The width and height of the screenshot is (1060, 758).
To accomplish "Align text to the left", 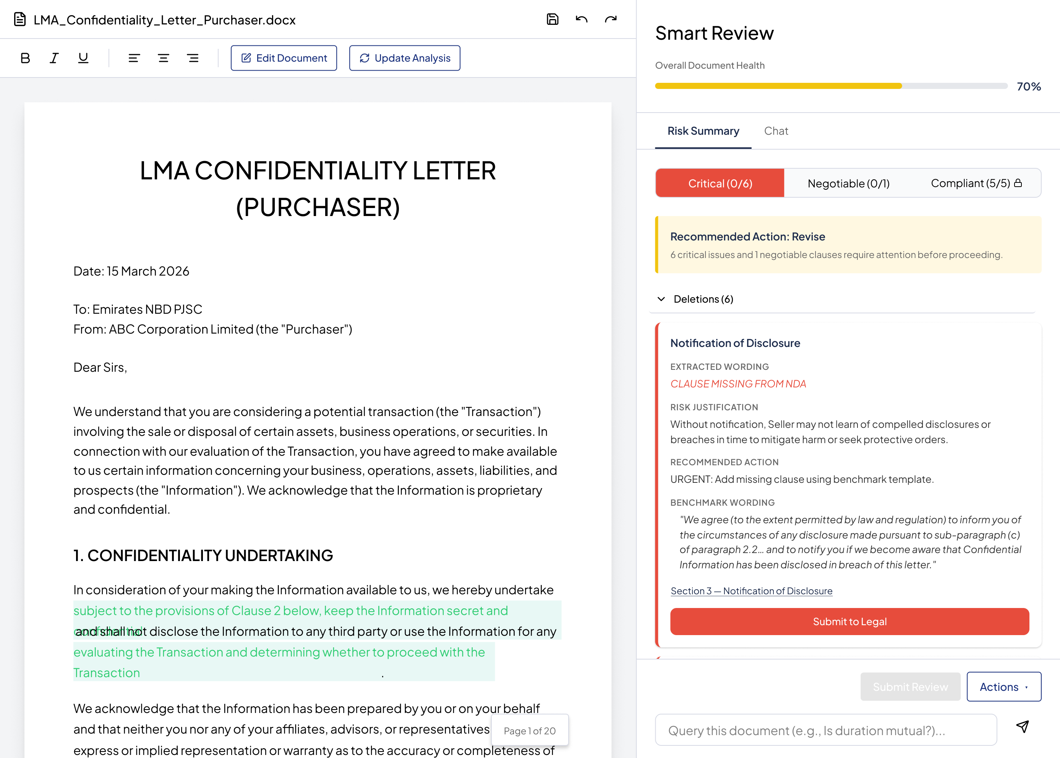I will pyautogui.click(x=134, y=58).
